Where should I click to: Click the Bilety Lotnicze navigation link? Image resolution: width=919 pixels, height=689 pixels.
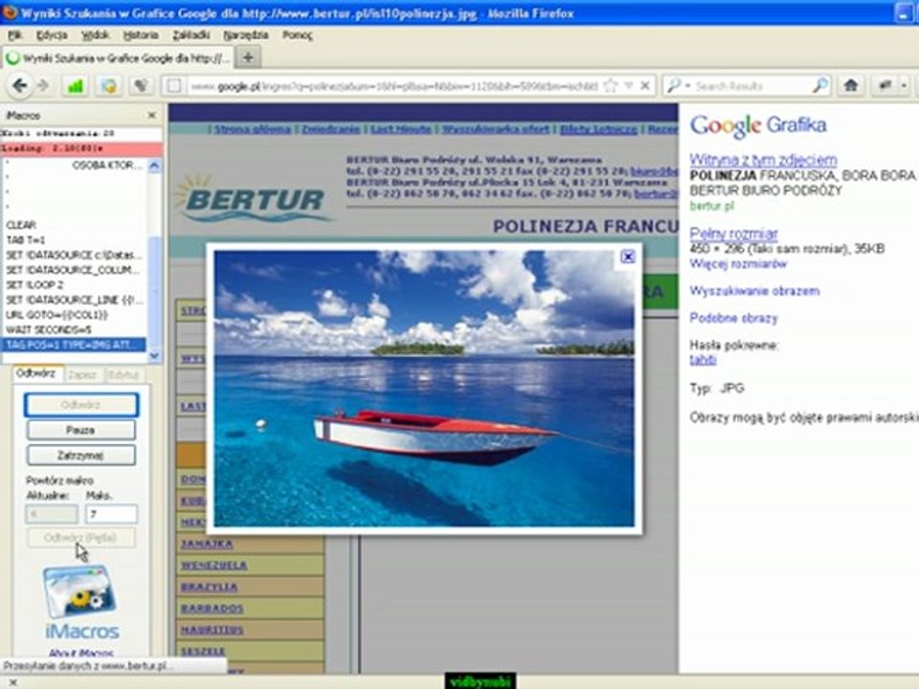point(598,129)
